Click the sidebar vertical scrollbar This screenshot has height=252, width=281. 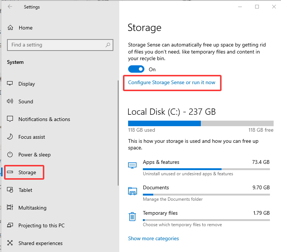tap(118, 133)
